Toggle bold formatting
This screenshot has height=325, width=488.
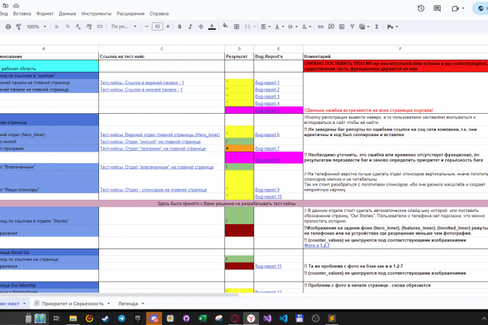(x=180, y=27)
